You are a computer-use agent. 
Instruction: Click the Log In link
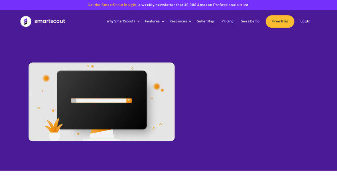point(305,21)
